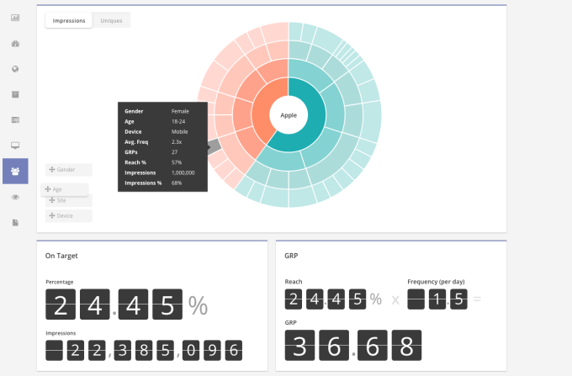The width and height of the screenshot is (572, 376).
Task: Click the 24.45 percentage flip counter
Action: [114, 305]
